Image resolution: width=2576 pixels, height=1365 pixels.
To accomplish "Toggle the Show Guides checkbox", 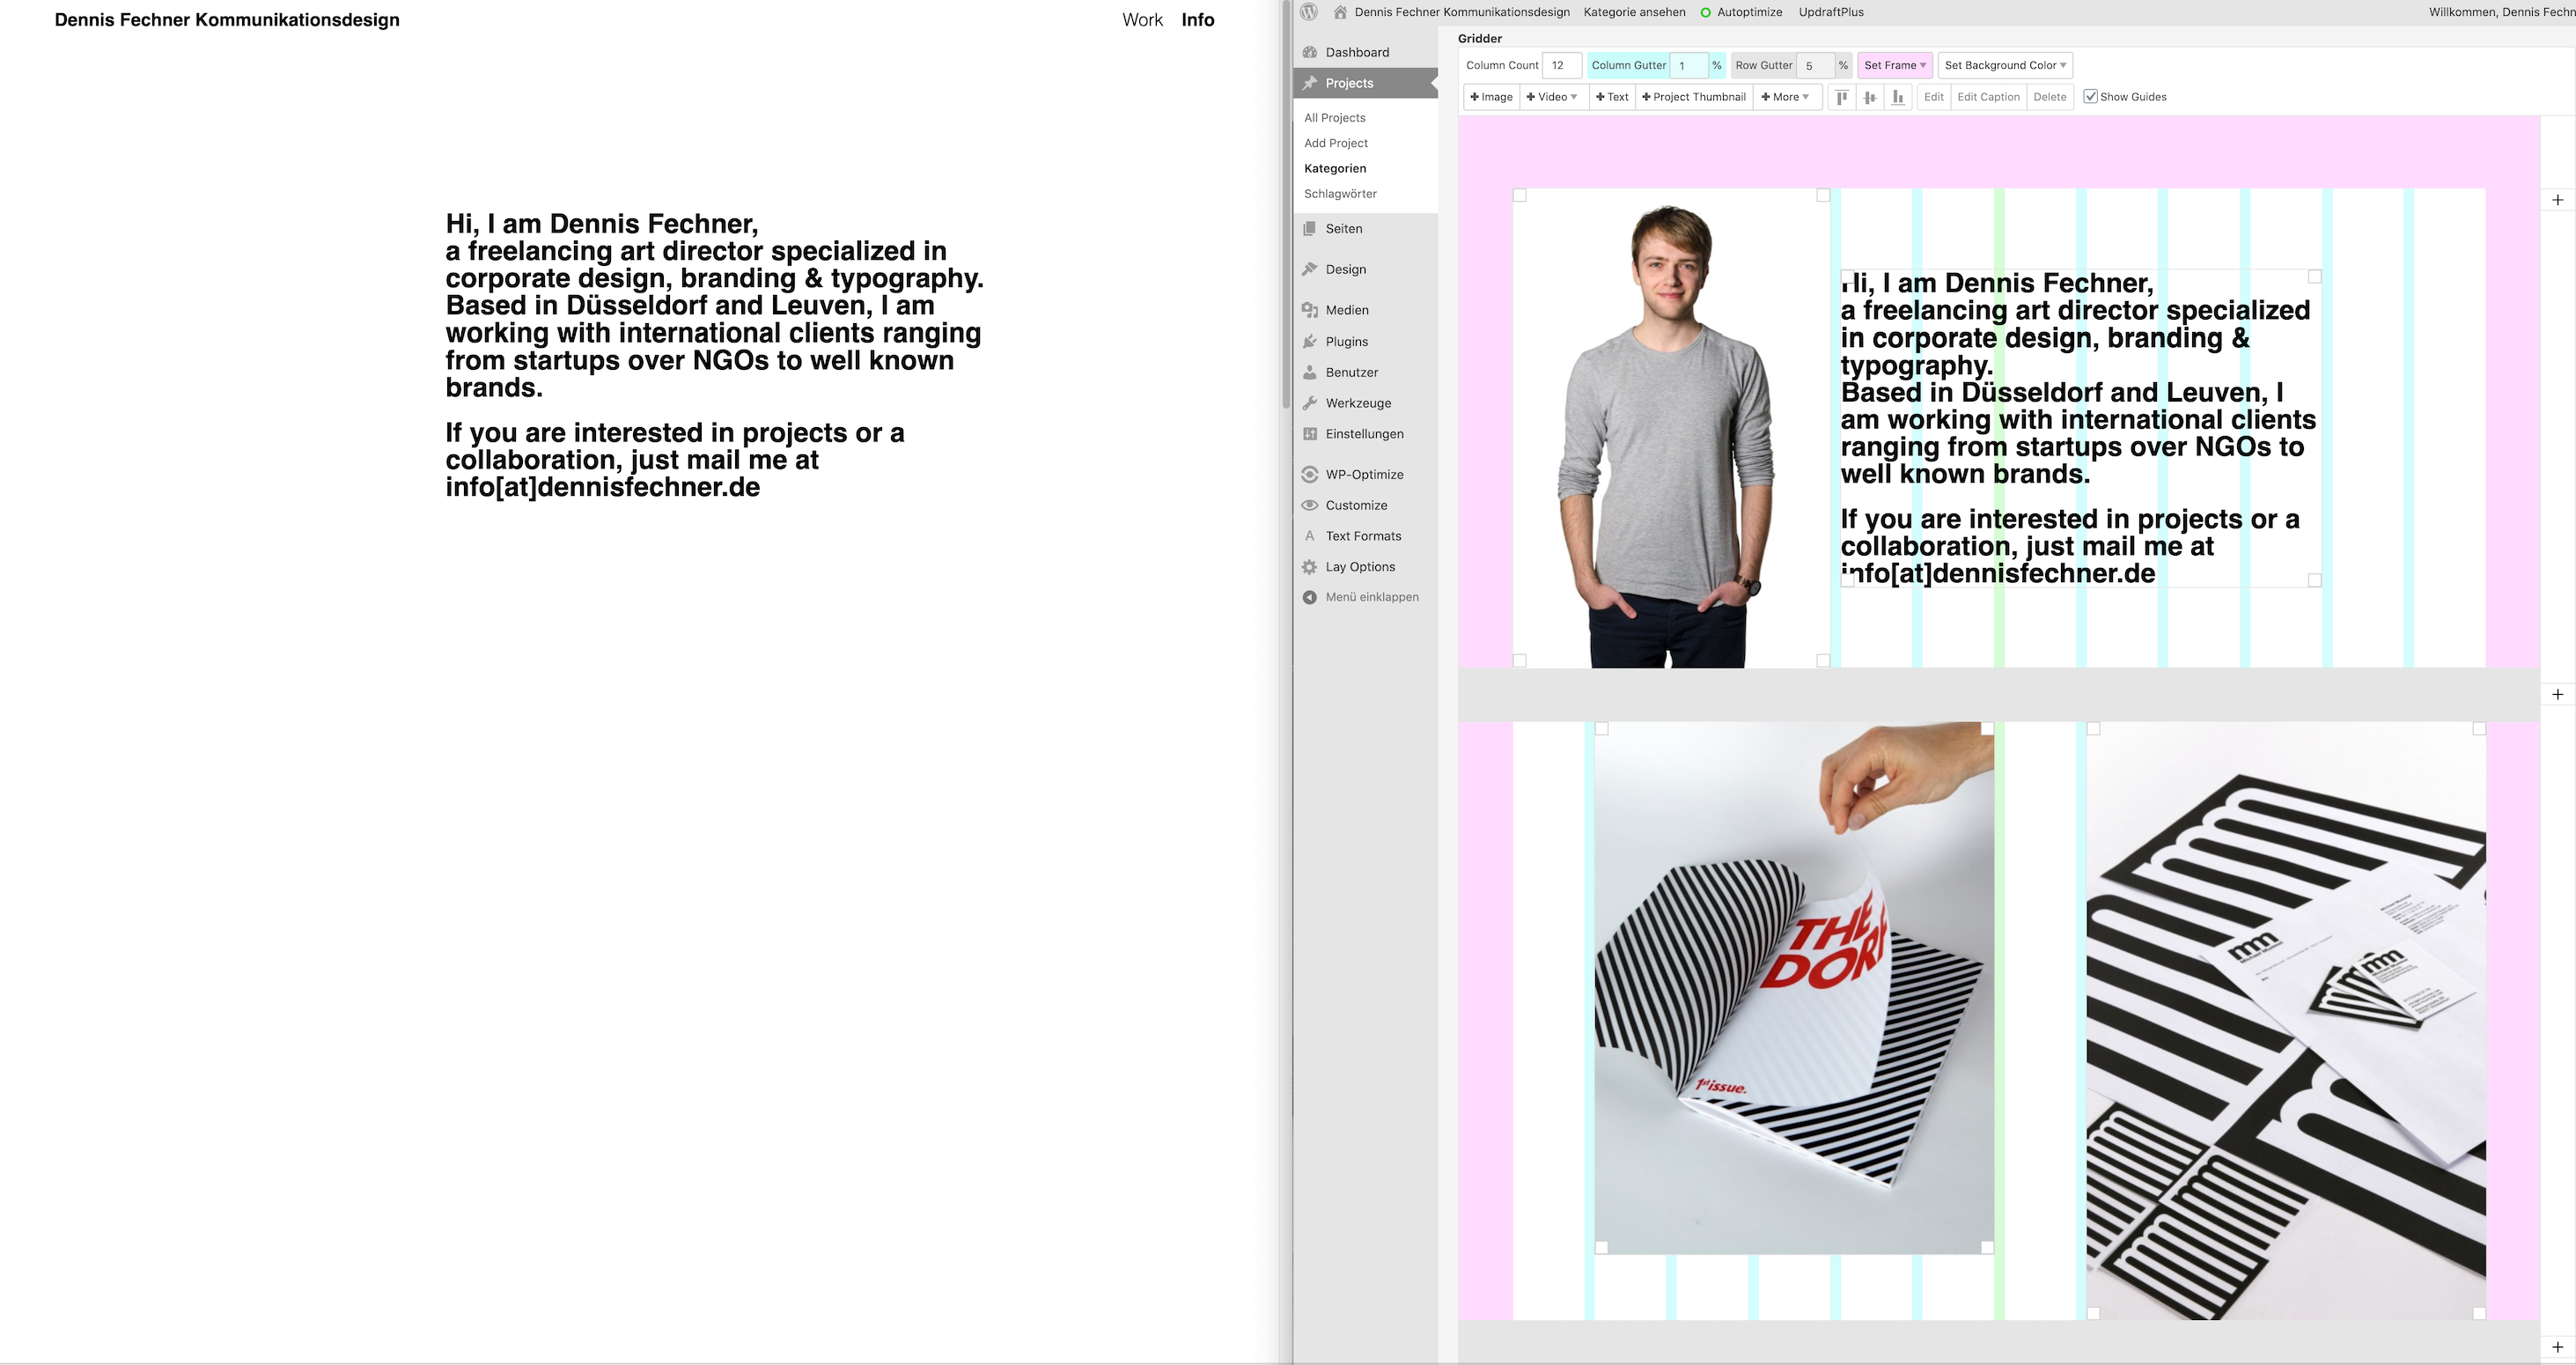I will (x=2090, y=97).
